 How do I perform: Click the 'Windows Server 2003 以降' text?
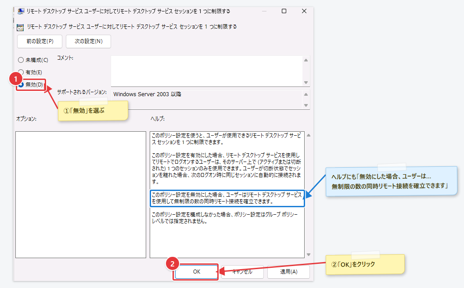147,94
